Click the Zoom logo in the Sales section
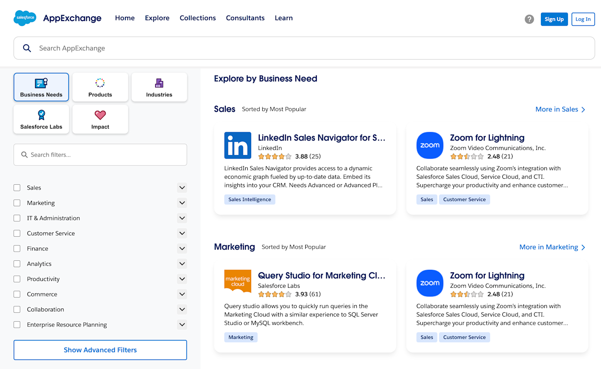Image resolution: width=601 pixels, height=369 pixels. (430, 145)
